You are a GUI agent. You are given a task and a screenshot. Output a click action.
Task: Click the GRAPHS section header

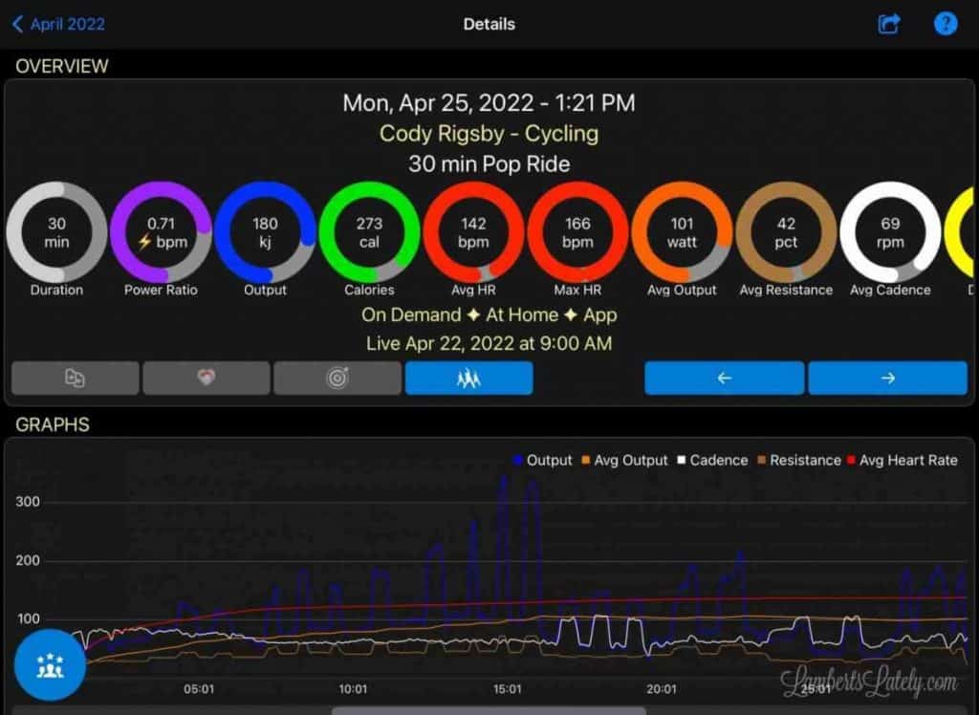pos(53,424)
